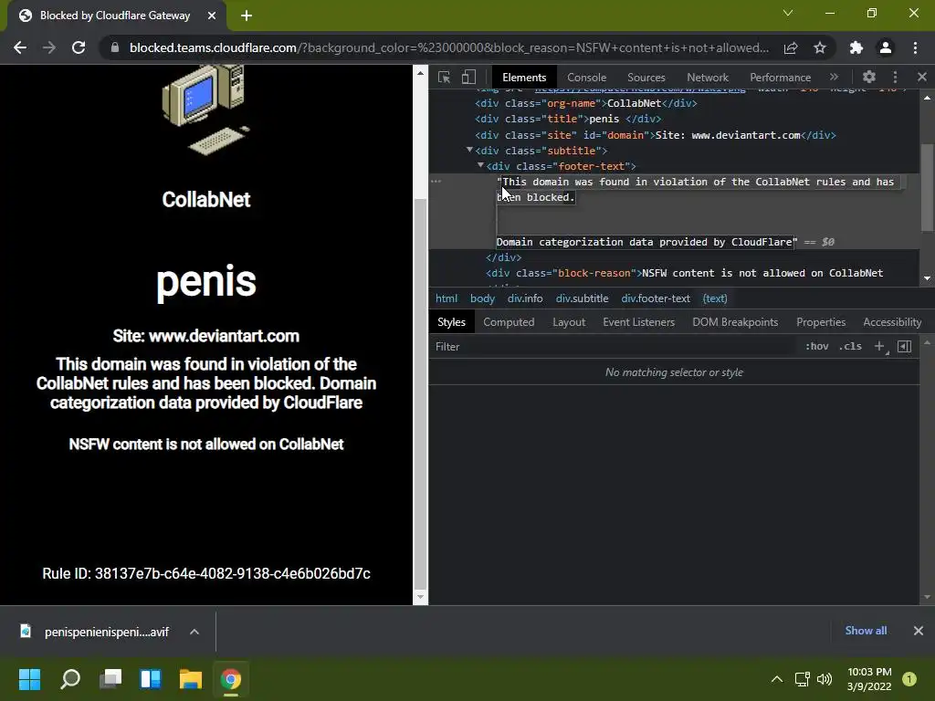Click the browser back arrow
Viewport: 935px width, 701px height.
pos(20,47)
